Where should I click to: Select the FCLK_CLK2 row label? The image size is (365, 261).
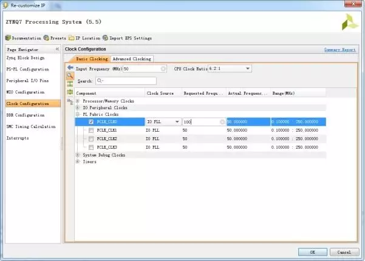[x=107, y=139]
